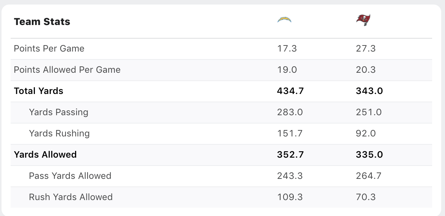
Task: Click the Total Yards row label
Action: pos(39,91)
